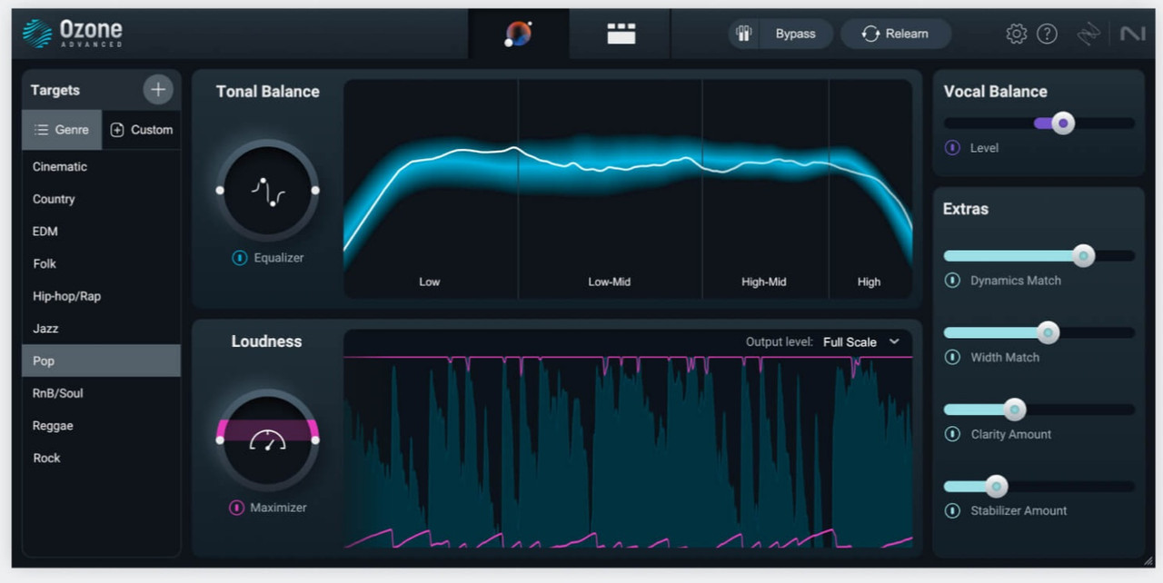Click the Loudness waveform display
This screenshot has width=1163, height=583.
pyautogui.click(x=628, y=450)
